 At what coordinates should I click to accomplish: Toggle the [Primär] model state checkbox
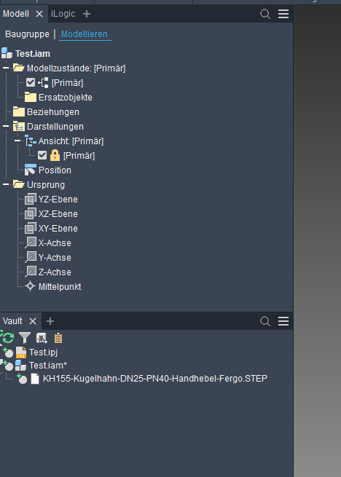click(x=31, y=82)
